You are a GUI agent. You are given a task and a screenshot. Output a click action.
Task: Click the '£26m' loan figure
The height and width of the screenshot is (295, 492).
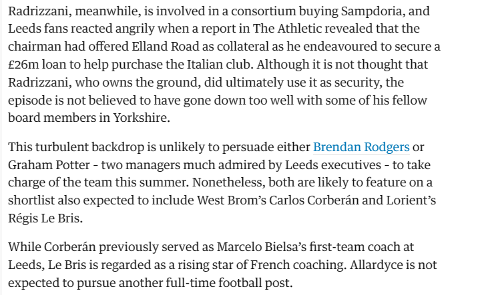point(23,65)
